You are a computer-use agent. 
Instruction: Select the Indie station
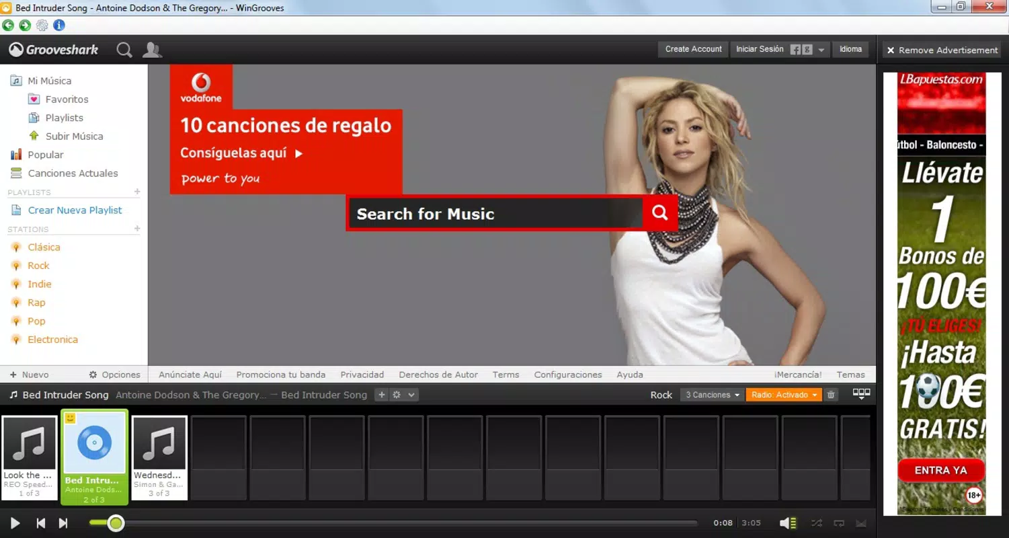[40, 284]
